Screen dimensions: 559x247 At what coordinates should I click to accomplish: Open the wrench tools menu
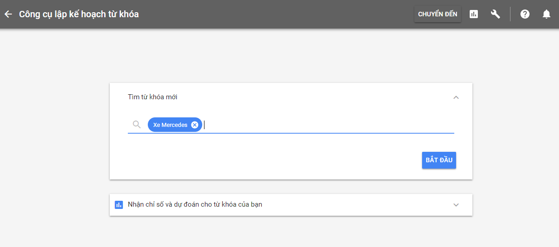(496, 14)
